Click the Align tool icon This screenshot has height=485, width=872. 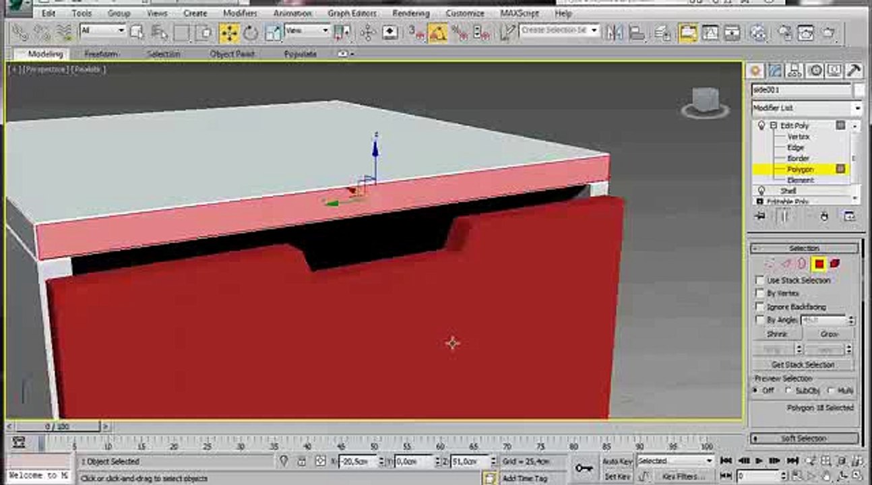(636, 32)
